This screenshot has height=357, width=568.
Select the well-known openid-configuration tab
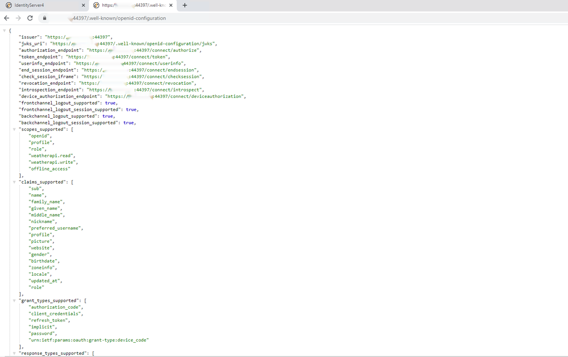click(133, 6)
